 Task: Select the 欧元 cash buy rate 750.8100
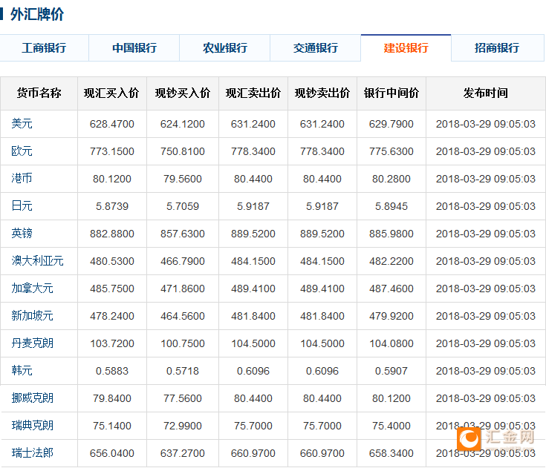point(183,151)
